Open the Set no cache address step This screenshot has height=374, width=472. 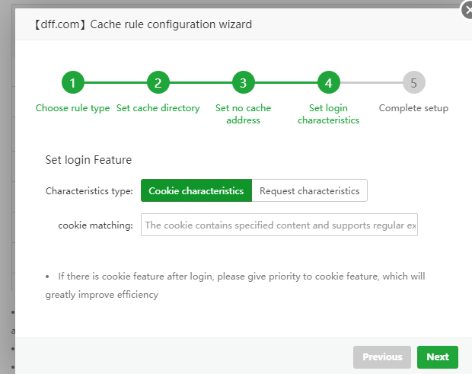pos(243,113)
